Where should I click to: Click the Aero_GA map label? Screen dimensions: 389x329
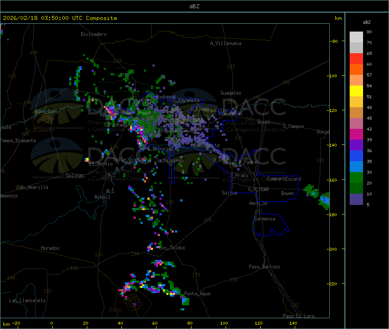[258, 203]
